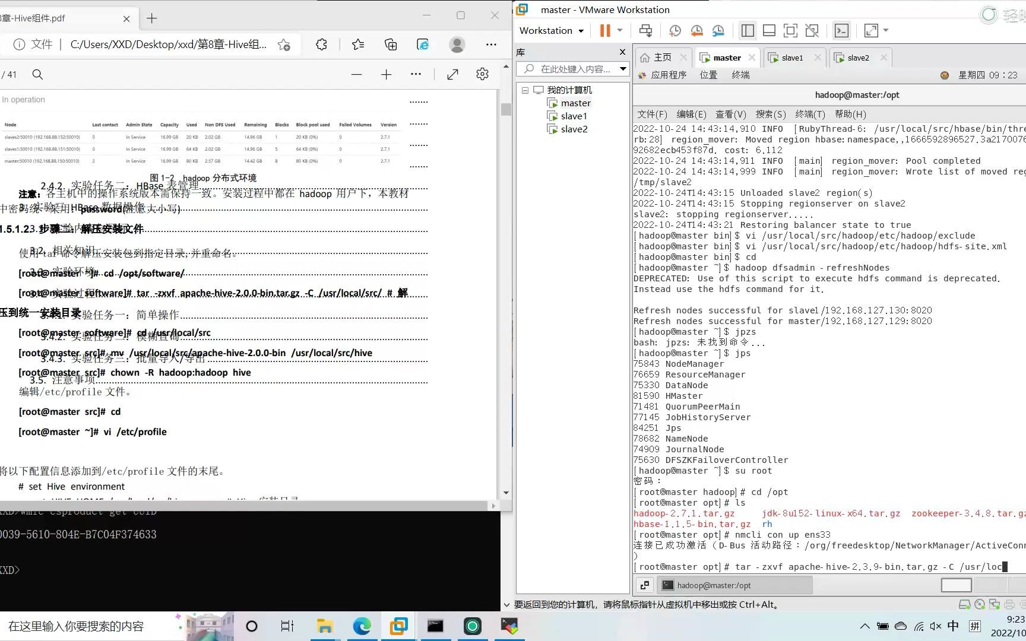Close the library panel in VMware
The width and height of the screenshot is (1026, 641).
(622, 52)
